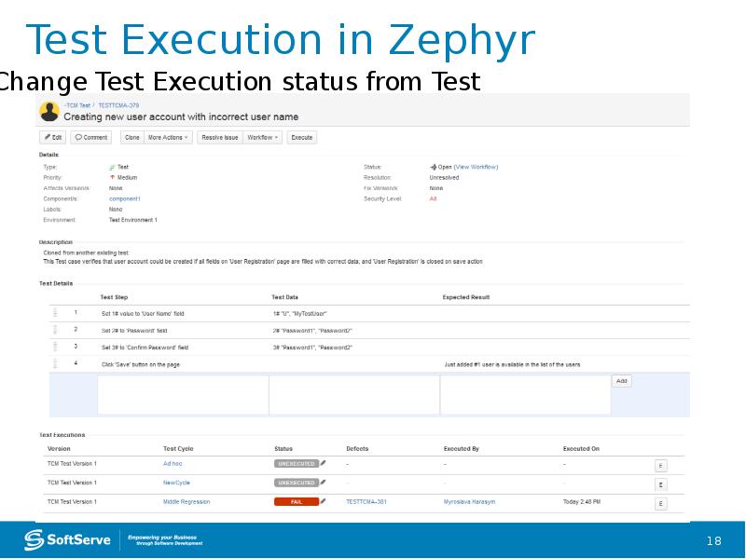Click the pencil icon beside the FAIL status
The image size is (746, 559).
click(x=325, y=500)
